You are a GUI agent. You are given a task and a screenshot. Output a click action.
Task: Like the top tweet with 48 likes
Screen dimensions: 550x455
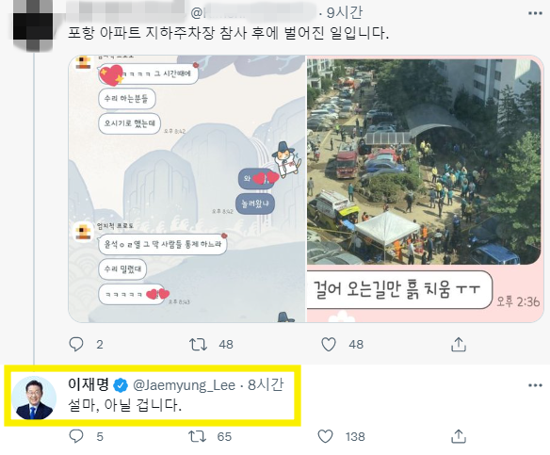(329, 344)
